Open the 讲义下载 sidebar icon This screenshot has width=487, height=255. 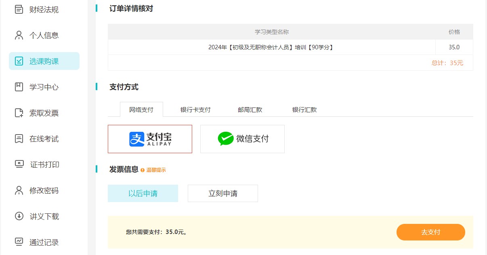19,216
